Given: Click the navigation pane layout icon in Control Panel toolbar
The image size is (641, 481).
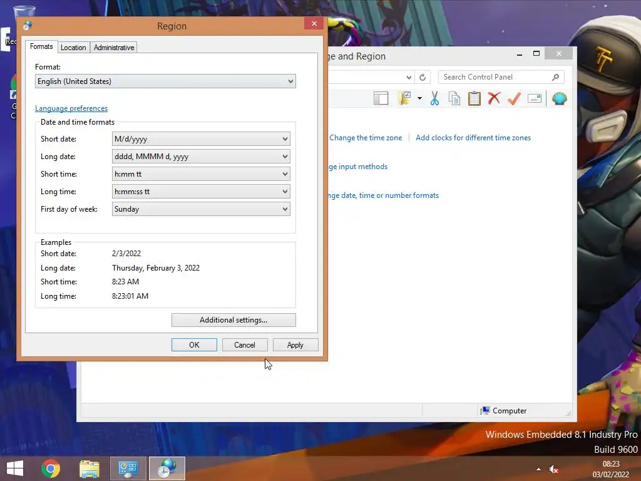Looking at the screenshot, I should [381, 98].
